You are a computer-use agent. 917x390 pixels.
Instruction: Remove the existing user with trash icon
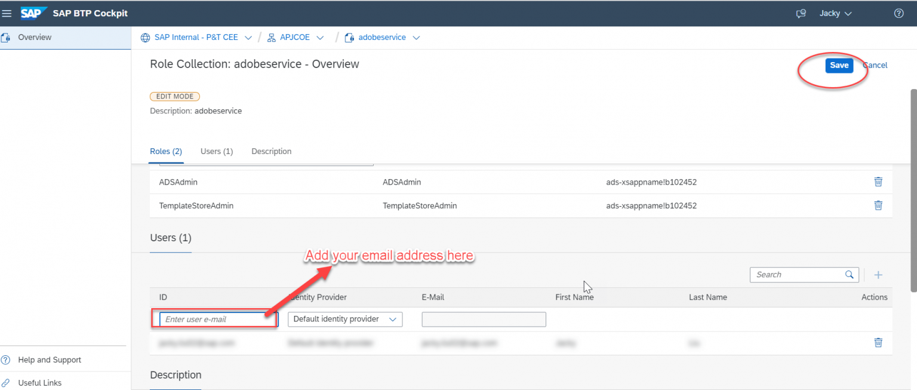878,343
